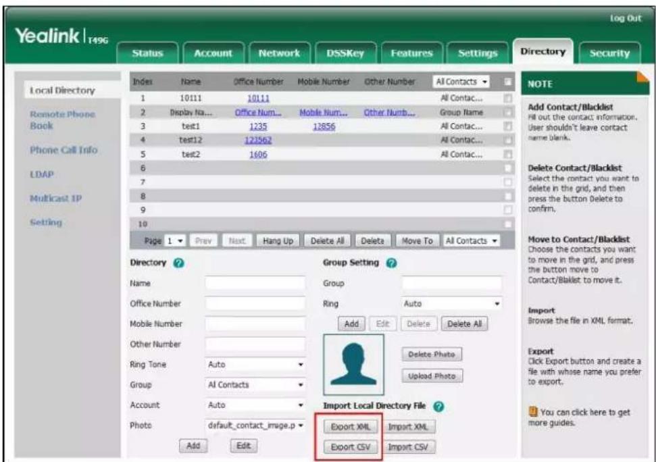
Task: Click the Delete Photo button
Action: [431, 354]
